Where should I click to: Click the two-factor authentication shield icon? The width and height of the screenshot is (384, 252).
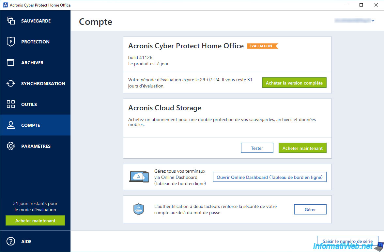click(x=139, y=209)
